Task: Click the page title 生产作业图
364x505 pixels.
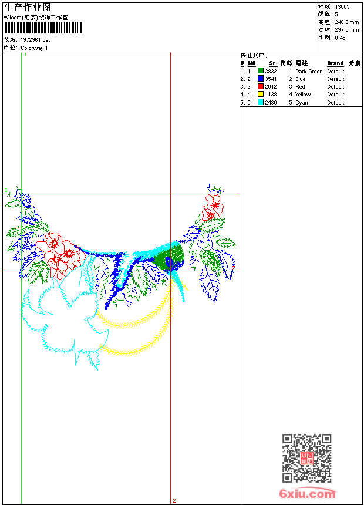Action: click(x=28, y=8)
